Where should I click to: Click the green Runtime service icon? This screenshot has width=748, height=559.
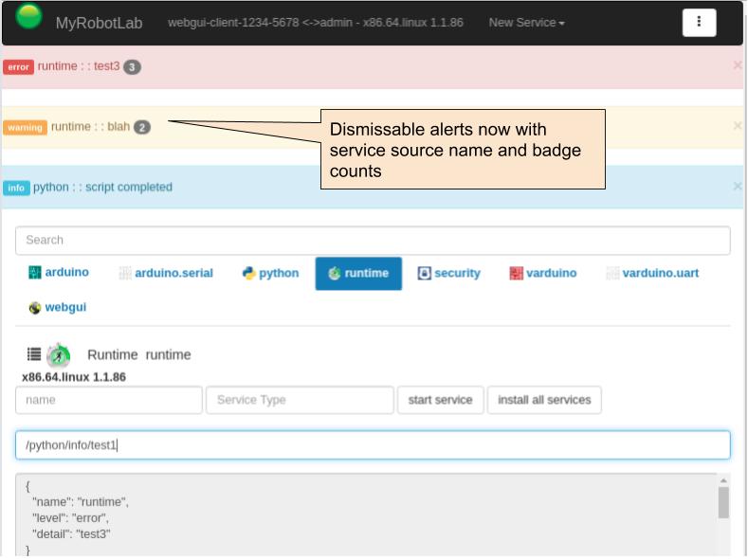pyautogui.click(x=59, y=355)
